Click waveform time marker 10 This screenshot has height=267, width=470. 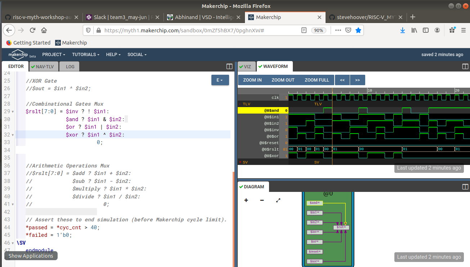click(370, 90)
